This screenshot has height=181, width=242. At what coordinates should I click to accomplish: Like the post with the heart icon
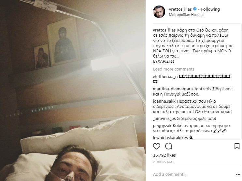(156, 146)
